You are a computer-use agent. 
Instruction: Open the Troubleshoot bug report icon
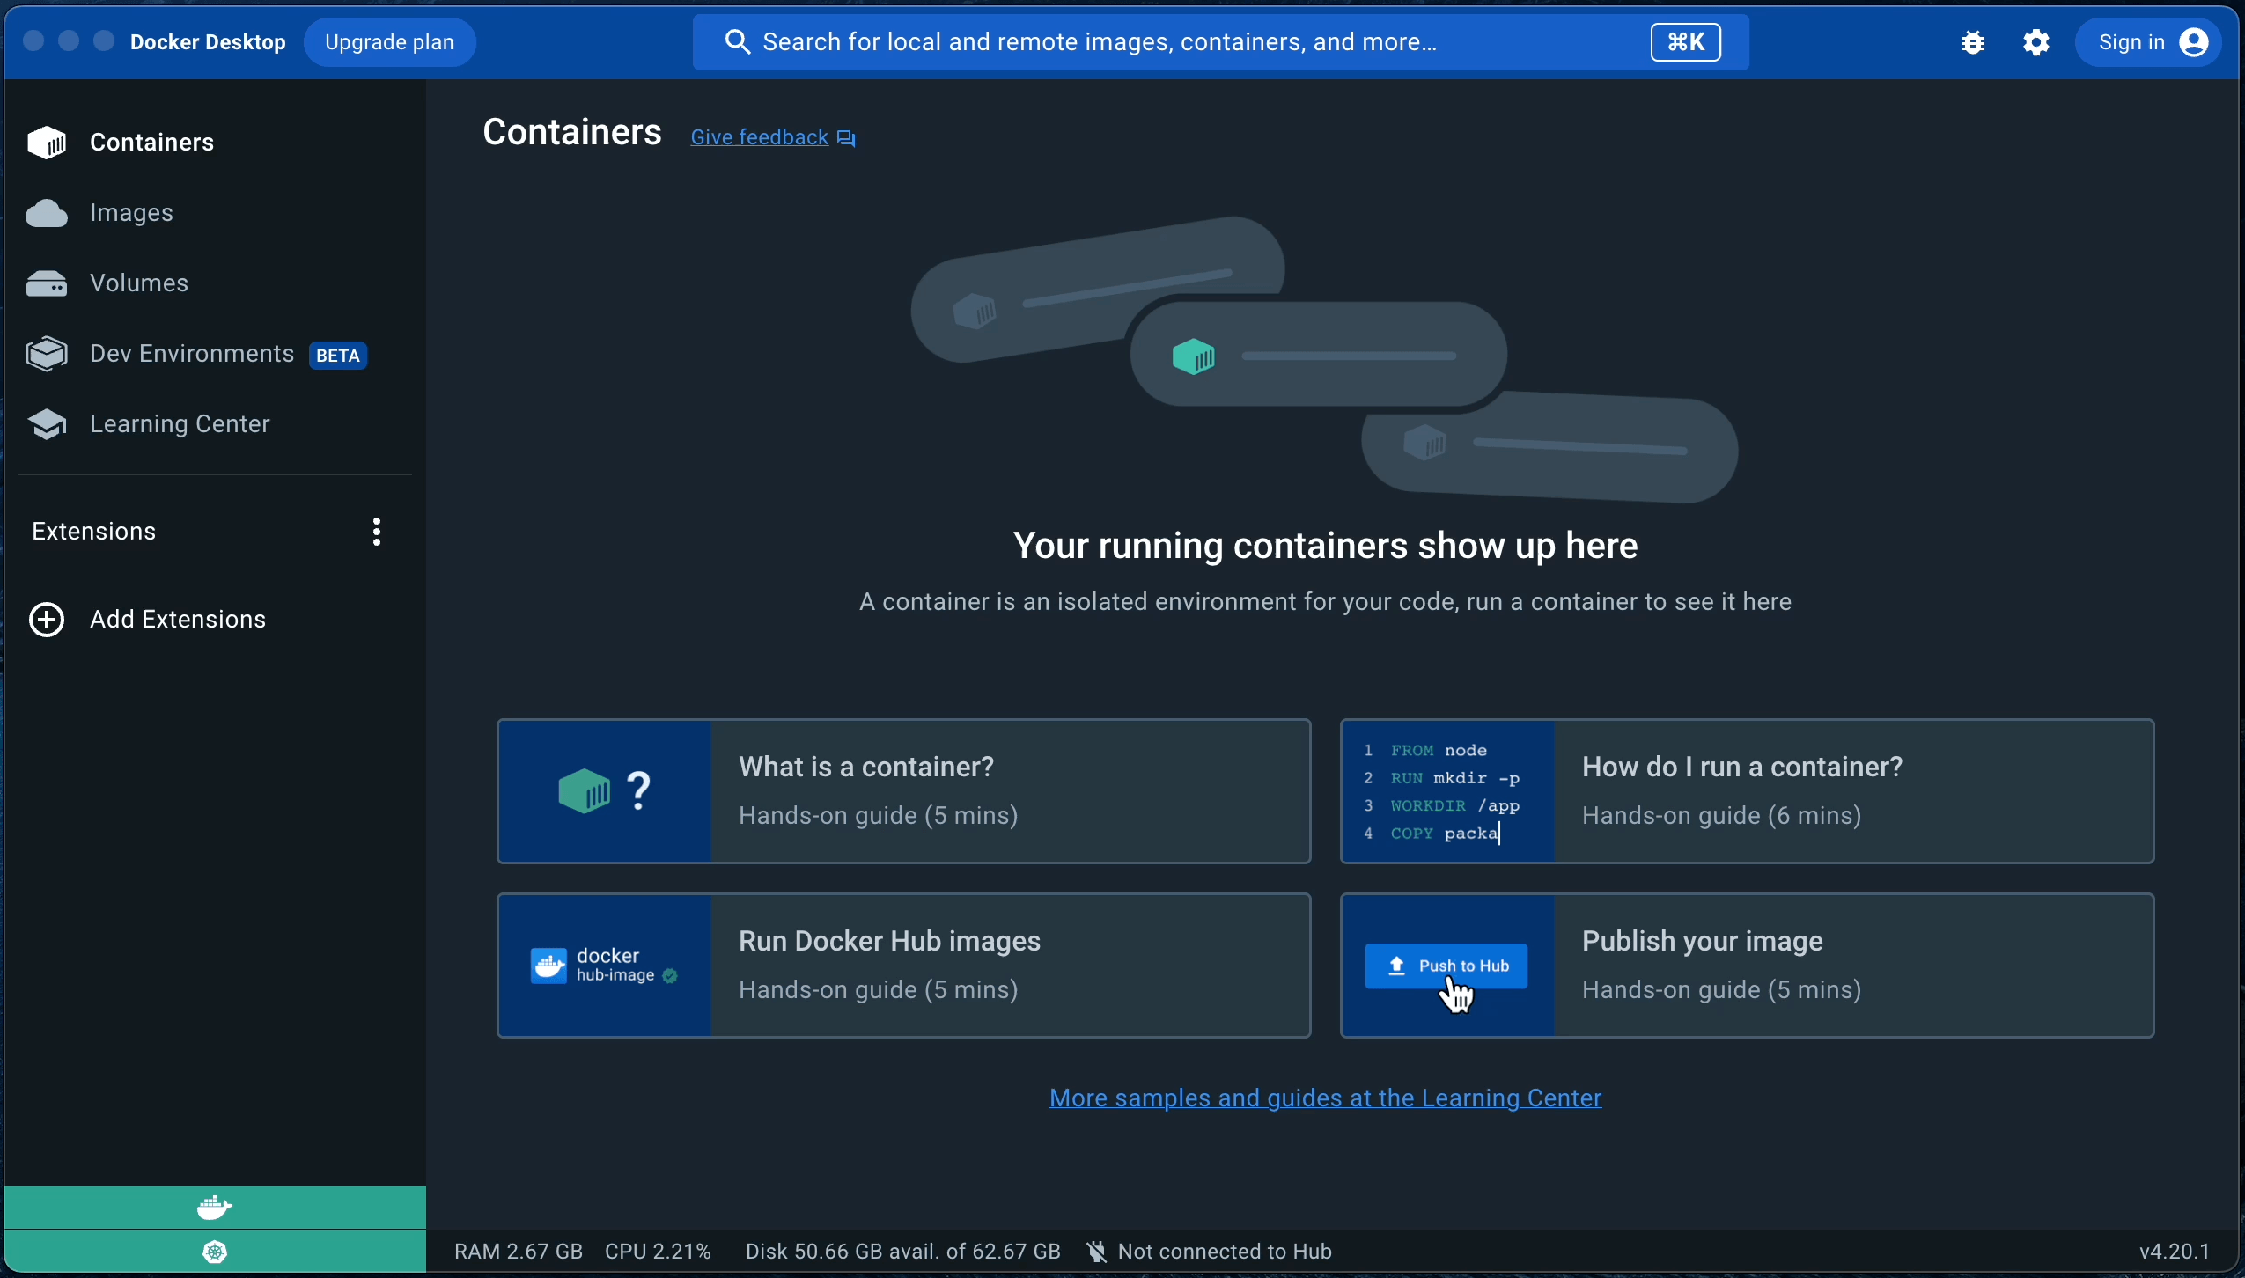1972,41
